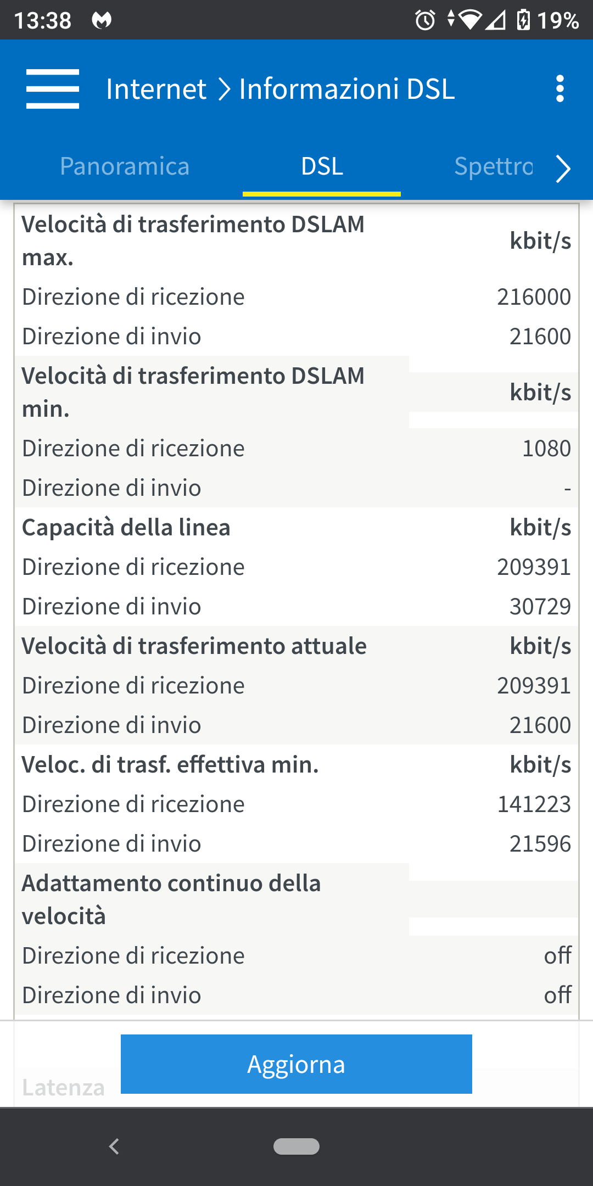
Task: Tap the Velocità di trasferimento attuale heading
Action: tap(194, 646)
